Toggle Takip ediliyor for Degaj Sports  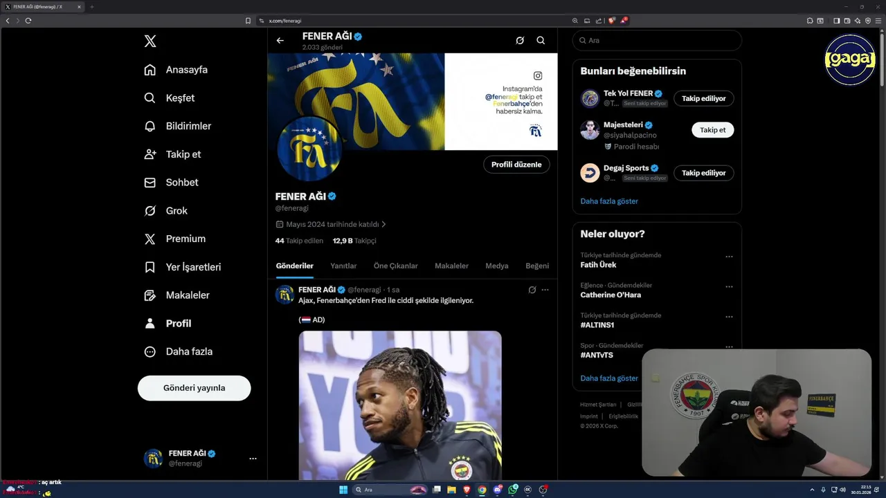(x=704, y=173)
